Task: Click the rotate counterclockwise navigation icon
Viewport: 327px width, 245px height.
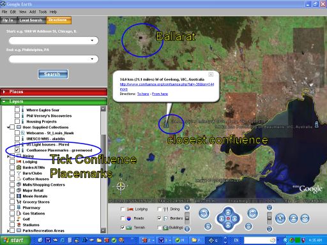Action: [x=204, y=213]
